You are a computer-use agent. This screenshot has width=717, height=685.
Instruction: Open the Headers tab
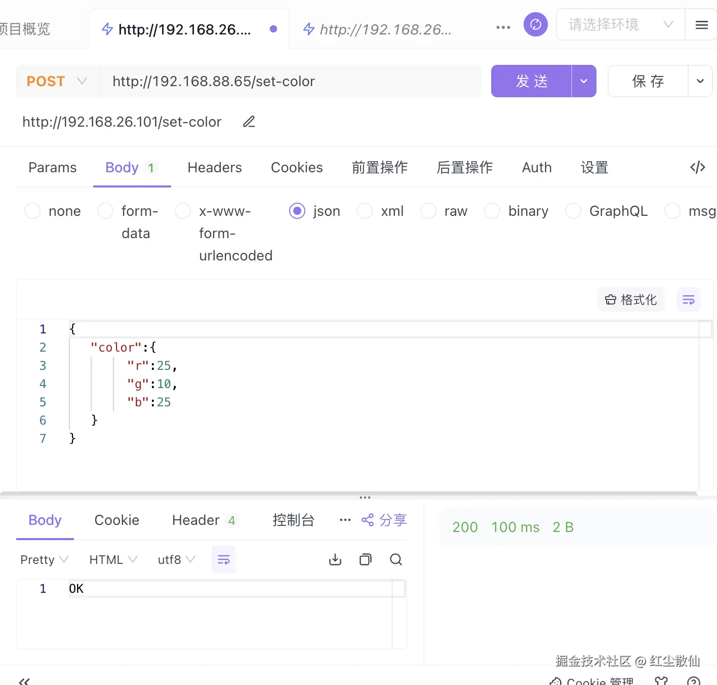pyautogui.click(x=215, y=167)
